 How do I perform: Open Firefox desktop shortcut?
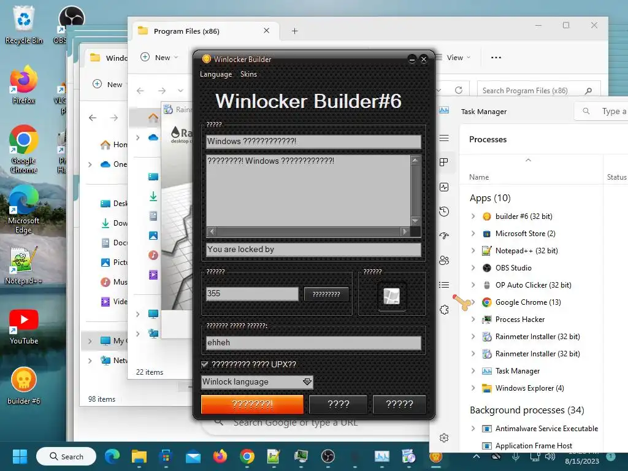[x=24, y=85]
